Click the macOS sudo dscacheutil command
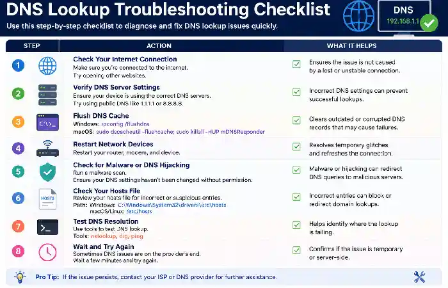The image size is (448, 288). (x=180, y=132)
